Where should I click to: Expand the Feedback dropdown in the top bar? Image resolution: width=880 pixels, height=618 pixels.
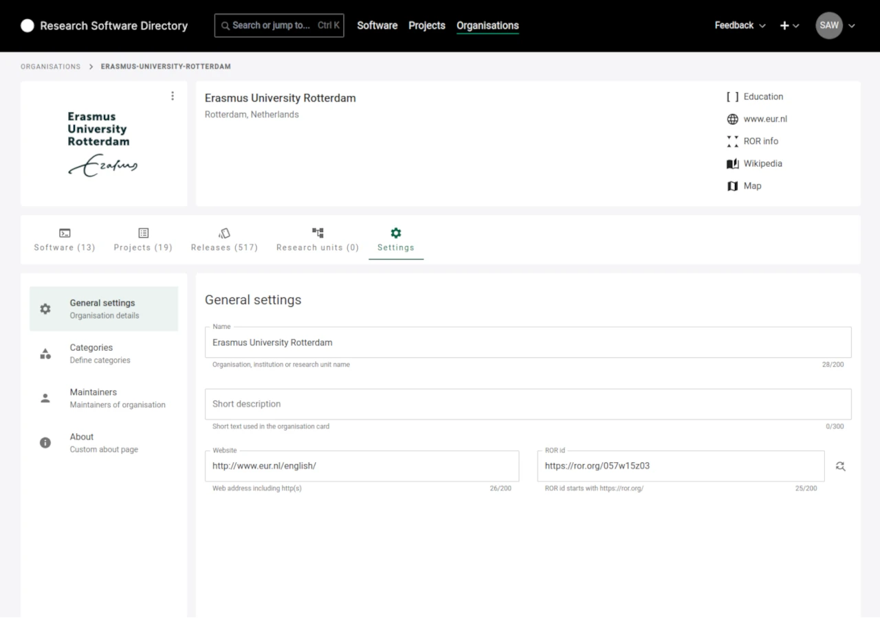click(739, 25)
